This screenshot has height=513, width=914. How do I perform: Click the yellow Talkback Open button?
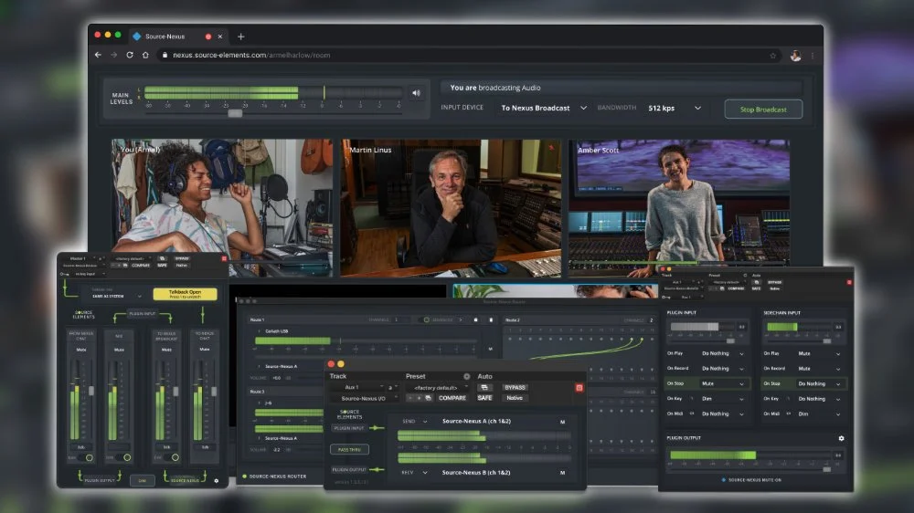(185, 294)
